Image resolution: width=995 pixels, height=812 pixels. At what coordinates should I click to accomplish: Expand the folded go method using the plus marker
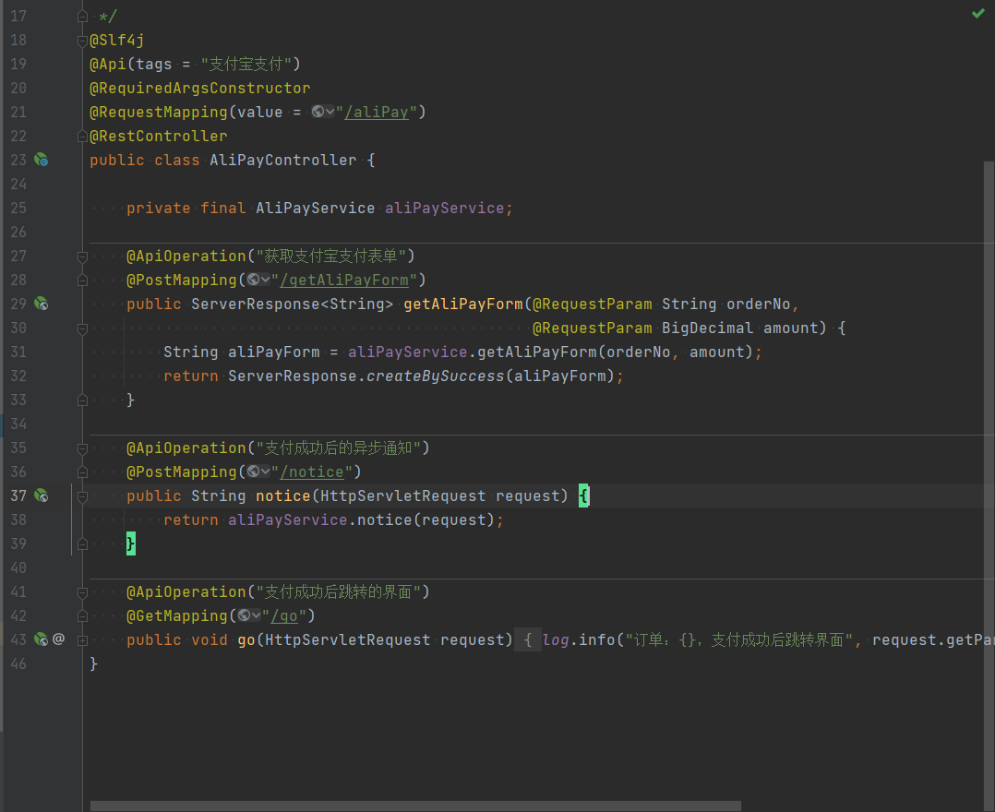82,639
